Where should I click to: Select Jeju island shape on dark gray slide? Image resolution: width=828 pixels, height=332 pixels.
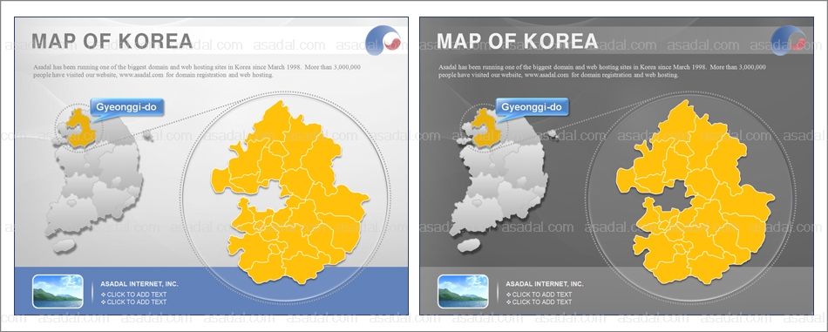click(x=469, y=246)
